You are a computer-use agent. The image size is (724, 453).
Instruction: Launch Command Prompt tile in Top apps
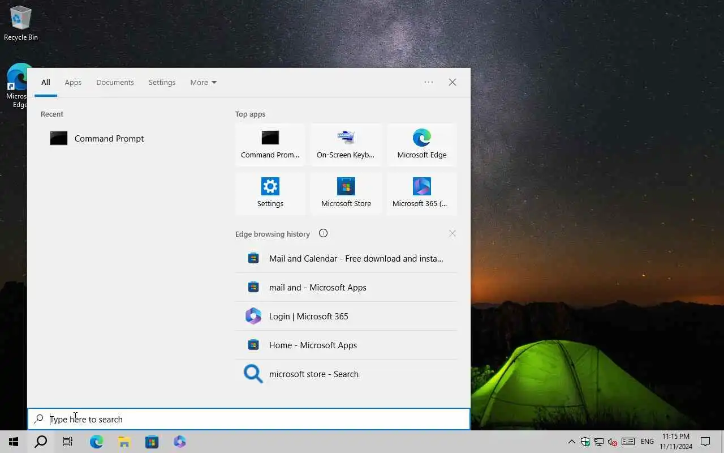click(x=270, y=145)
